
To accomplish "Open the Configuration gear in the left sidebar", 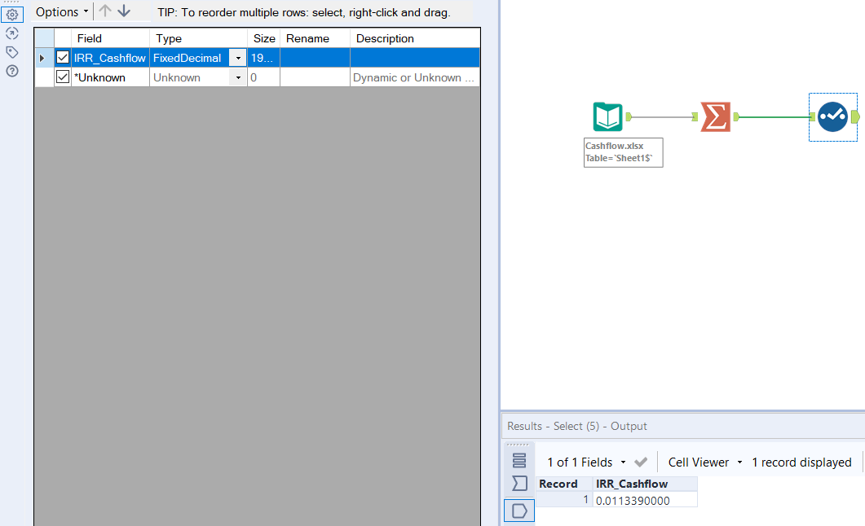I will point(11,13).
